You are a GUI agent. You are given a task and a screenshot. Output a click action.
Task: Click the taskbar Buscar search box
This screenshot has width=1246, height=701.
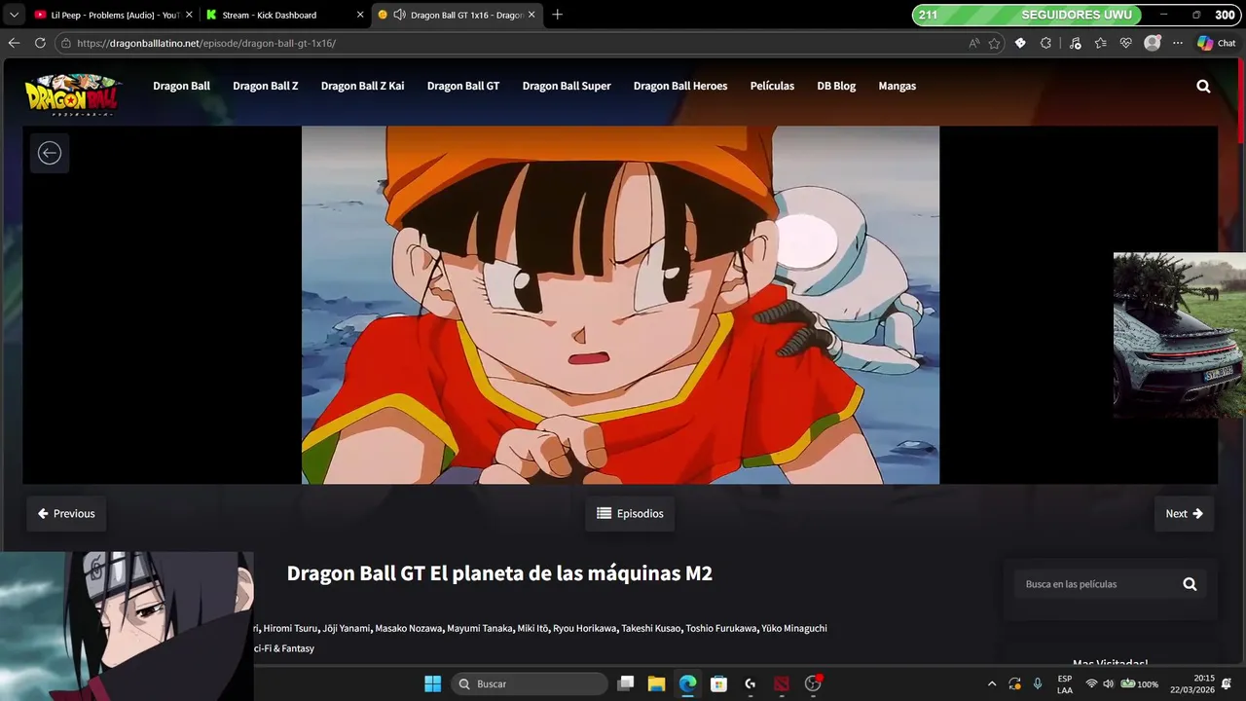(x=529, y=683)
